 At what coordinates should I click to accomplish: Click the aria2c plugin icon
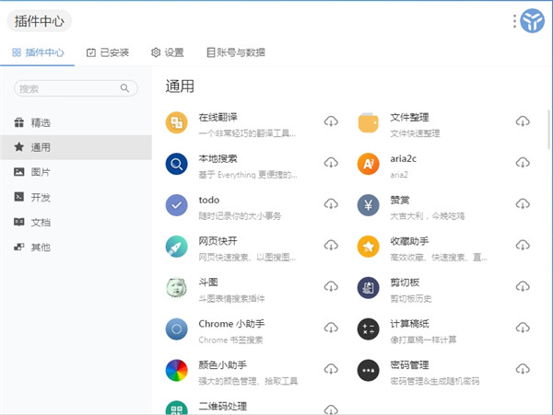pyautogui.click(x=369, y=164)
